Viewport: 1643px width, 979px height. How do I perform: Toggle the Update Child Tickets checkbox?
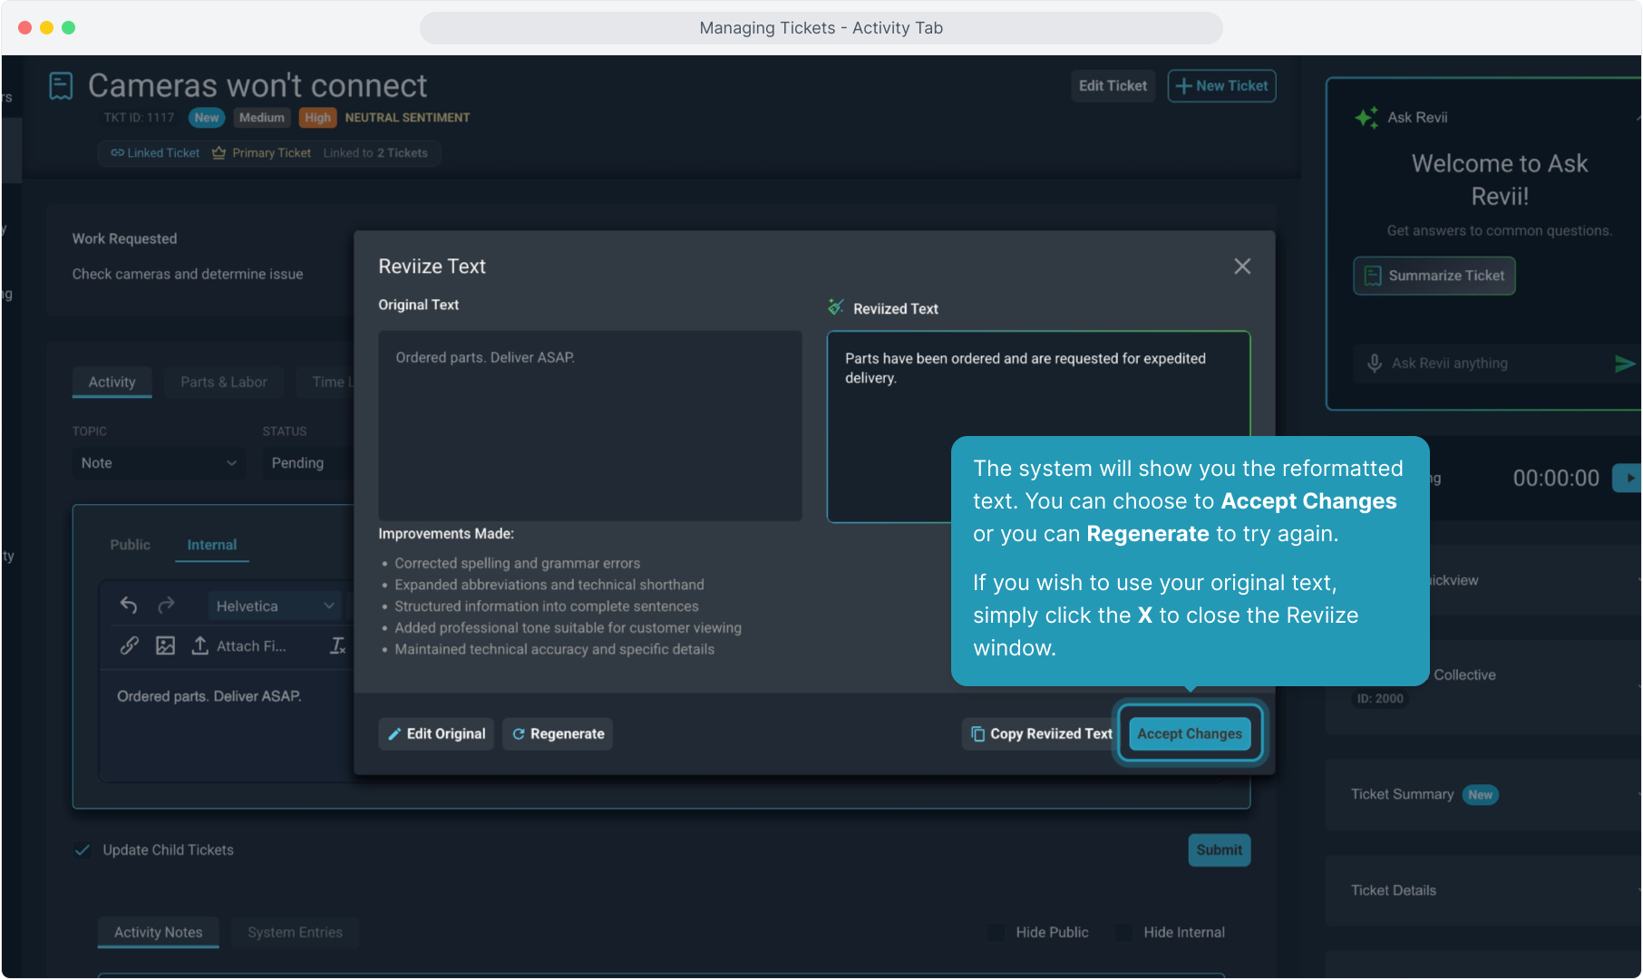pos(83,850)
